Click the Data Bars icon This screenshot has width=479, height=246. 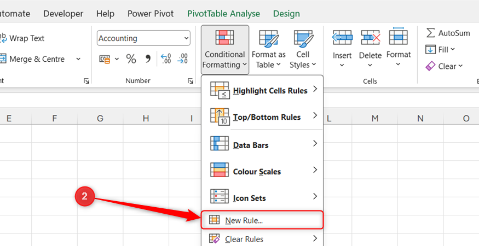pyautogui.click(x=220, y=143)
